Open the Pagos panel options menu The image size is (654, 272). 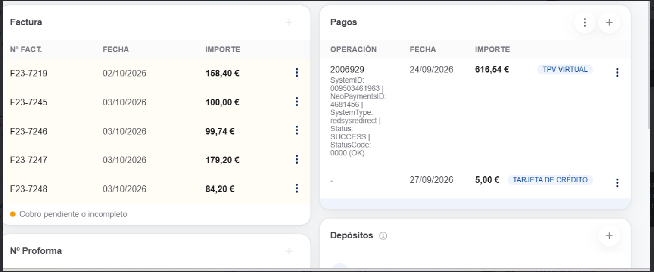pyautogui.click(x=585, y=22)
